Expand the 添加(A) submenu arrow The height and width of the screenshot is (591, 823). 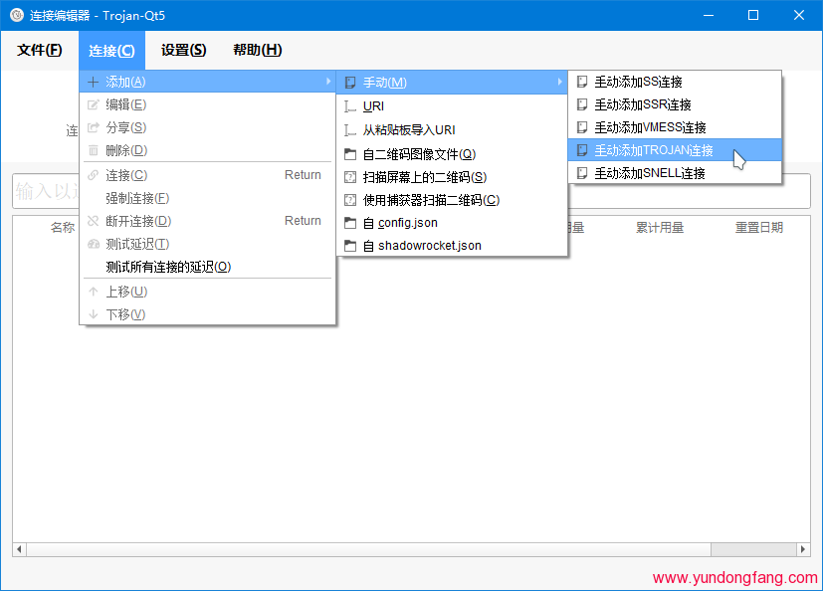click(x=328, y=82)
